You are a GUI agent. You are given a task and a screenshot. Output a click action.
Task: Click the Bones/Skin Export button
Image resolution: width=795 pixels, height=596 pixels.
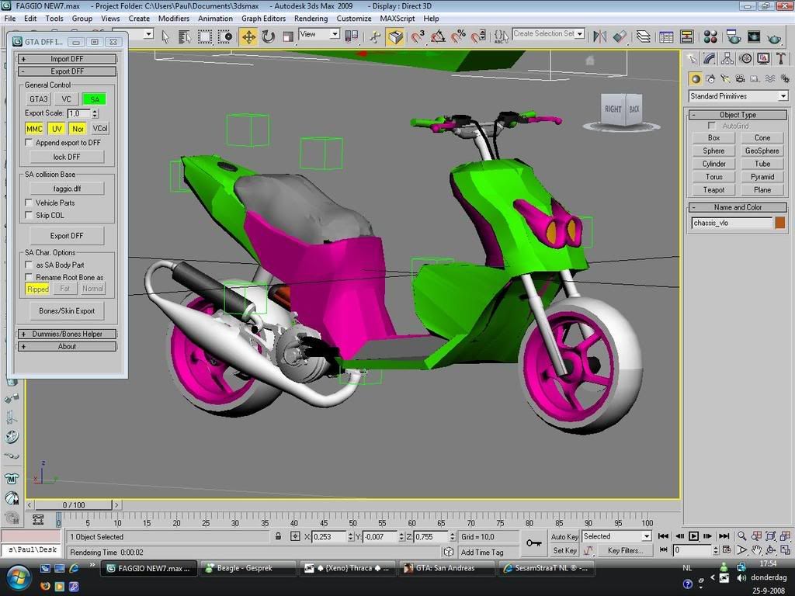67,311
